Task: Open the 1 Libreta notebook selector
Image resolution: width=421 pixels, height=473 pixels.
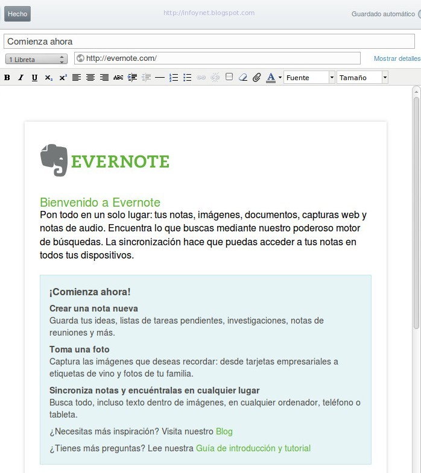Action: pyautogui.click(x=36, y=59)
